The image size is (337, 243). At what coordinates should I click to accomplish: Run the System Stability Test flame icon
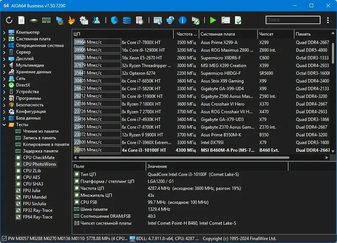71,20
